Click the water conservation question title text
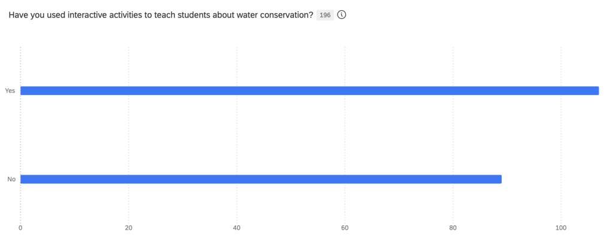The height and width of the screenshot is (244, 613). (161, 15)
